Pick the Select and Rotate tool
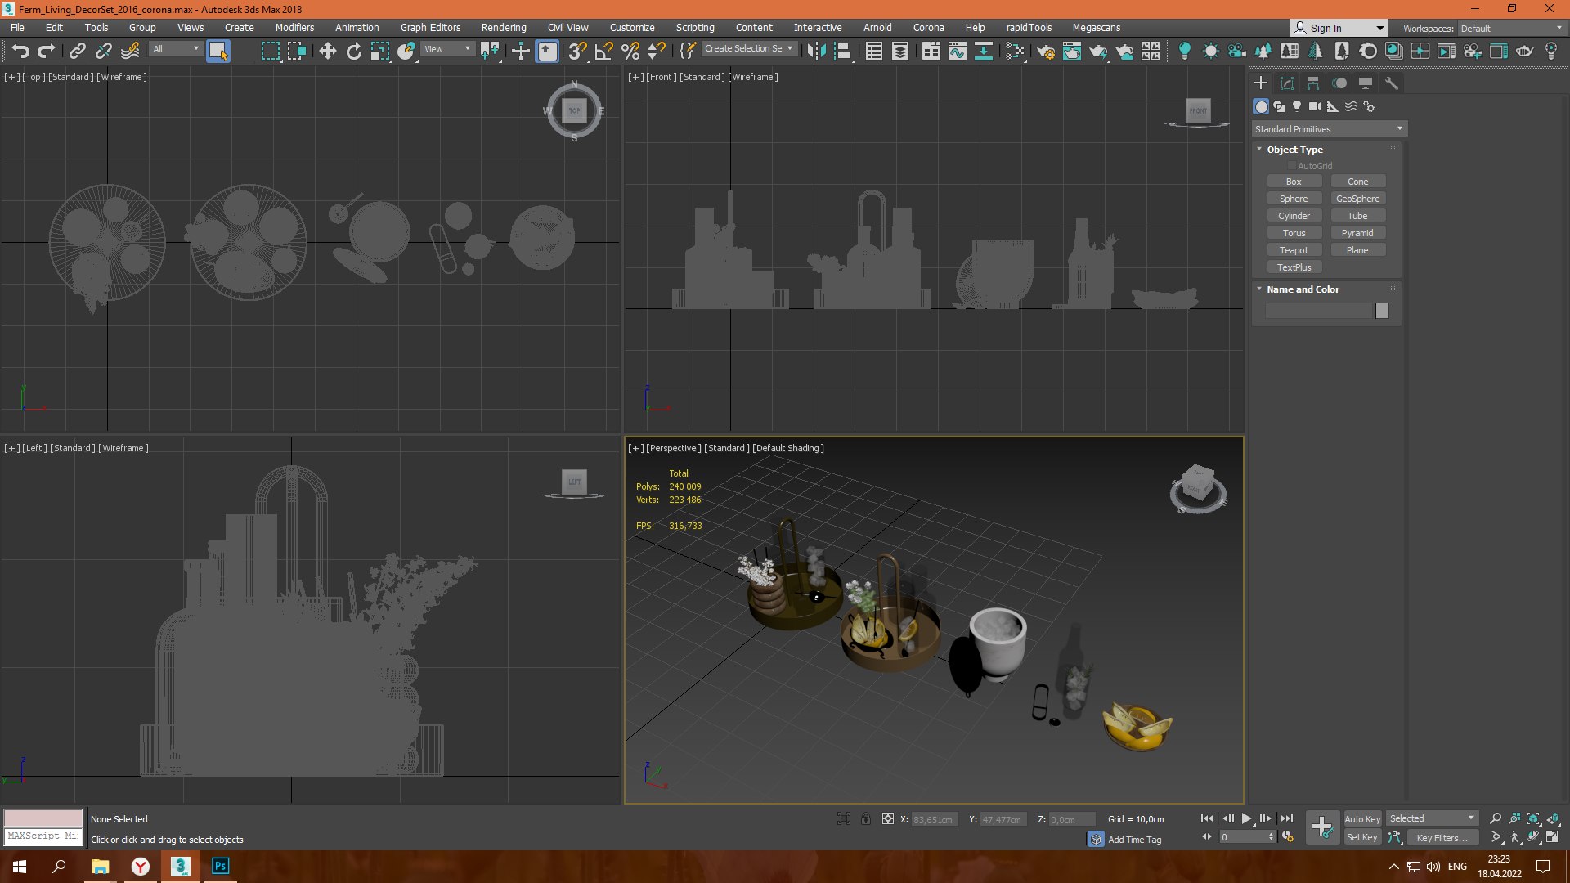Image resolution: width=1570 pixels, height=883 pixels. click(354, 51)
